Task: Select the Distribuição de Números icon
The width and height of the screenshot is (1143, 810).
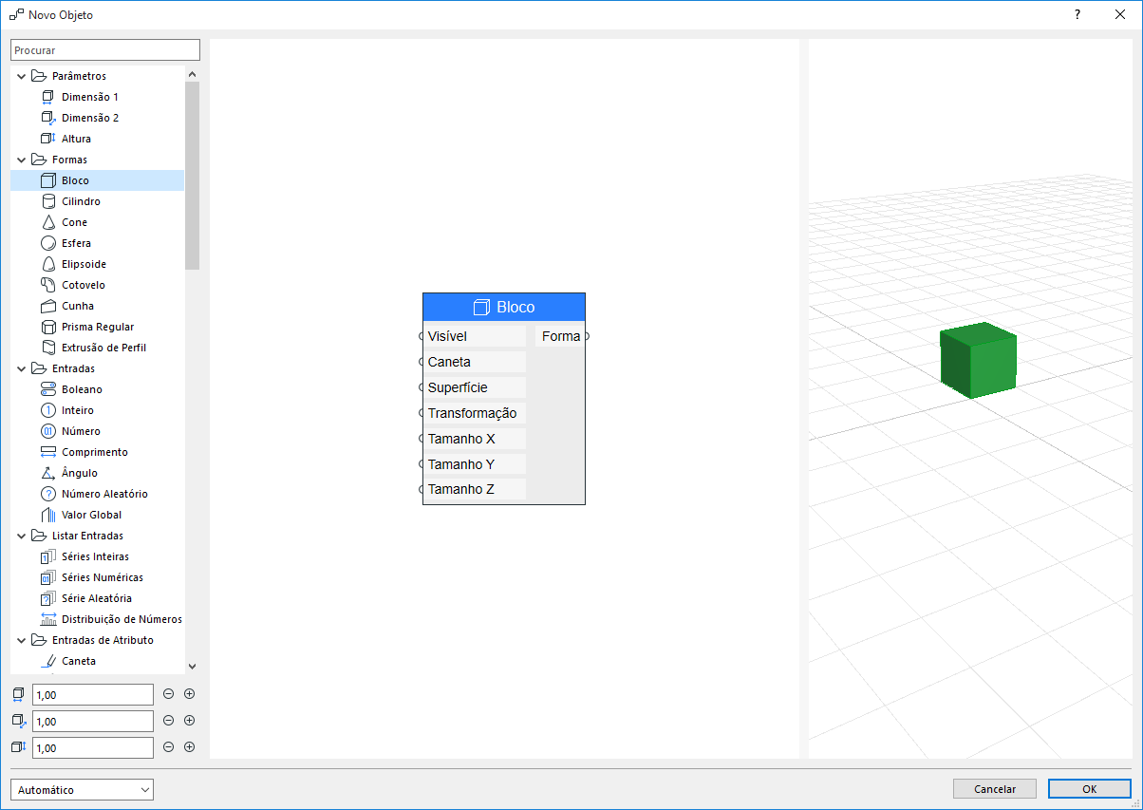Action: (49, 619)
